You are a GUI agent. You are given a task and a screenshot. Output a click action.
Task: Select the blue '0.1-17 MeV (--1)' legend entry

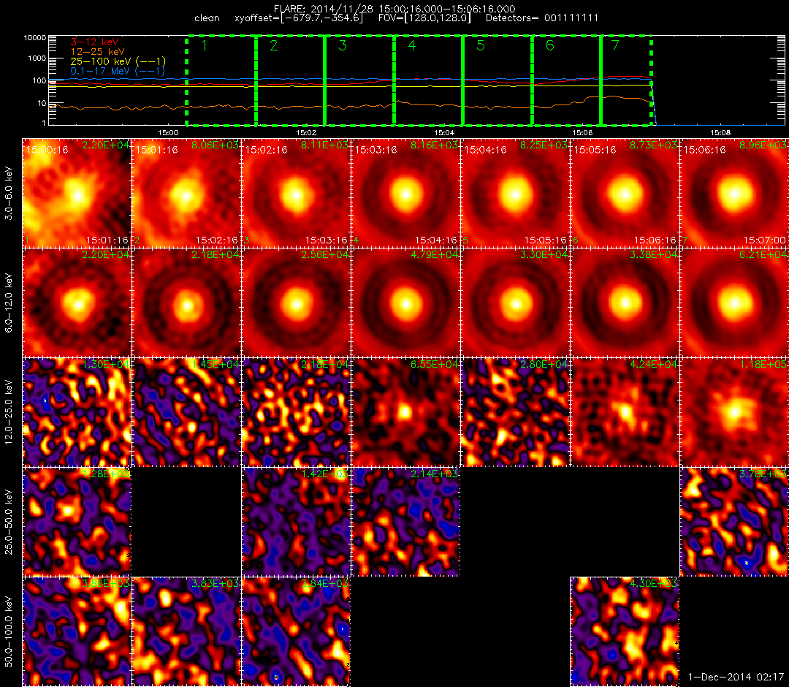(x=118, y=71)
